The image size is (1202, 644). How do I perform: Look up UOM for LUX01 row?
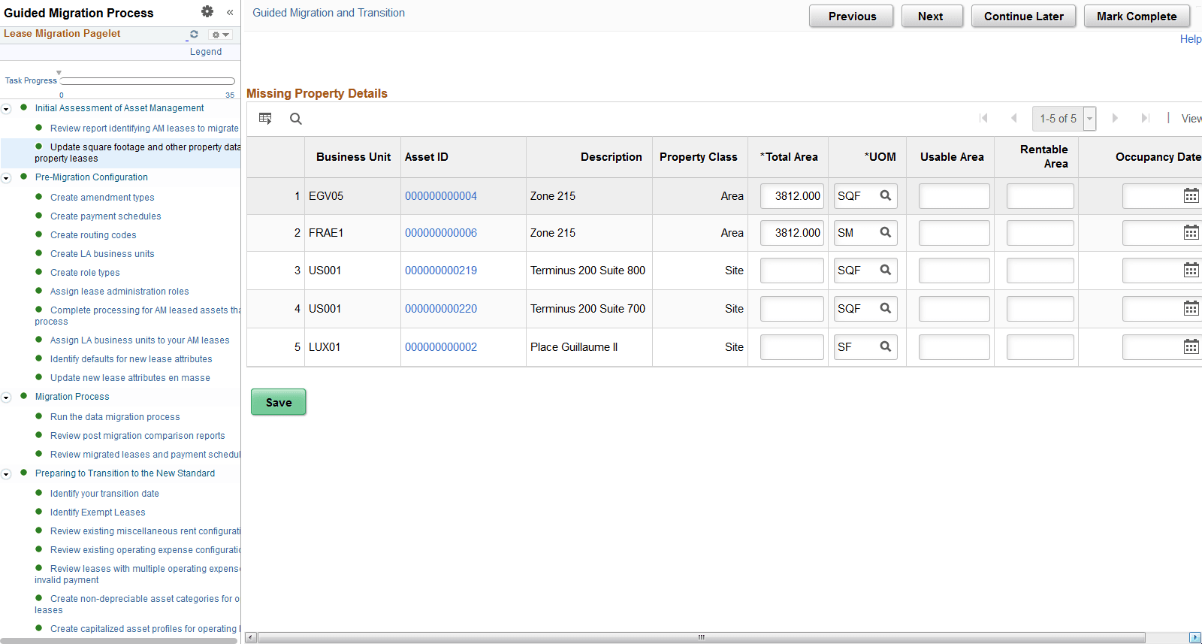click(886, 346)
